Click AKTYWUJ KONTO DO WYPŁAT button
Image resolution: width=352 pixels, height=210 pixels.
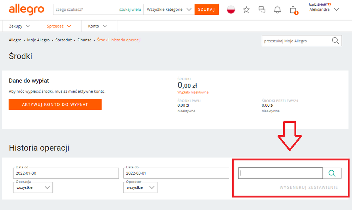[x=55, y=104]
